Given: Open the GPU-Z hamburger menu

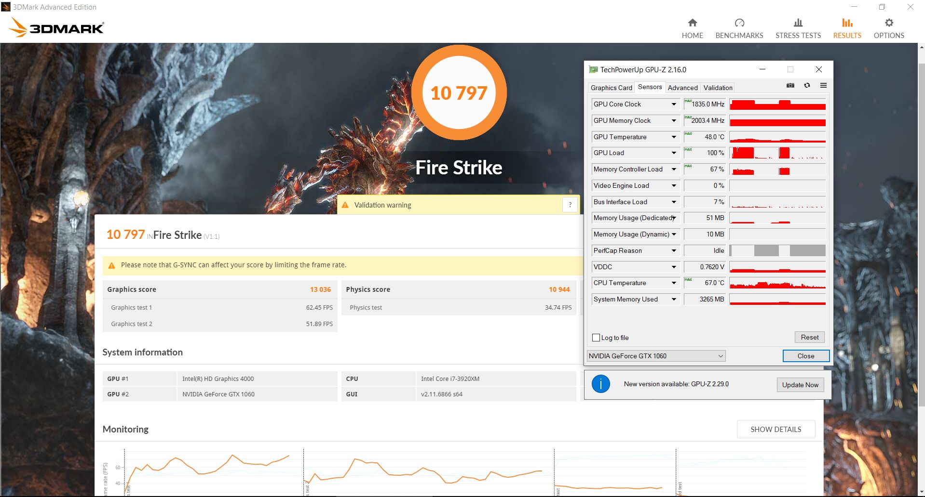Looking at the screenshot, I should pyautogui.click(x=823, y=85).
